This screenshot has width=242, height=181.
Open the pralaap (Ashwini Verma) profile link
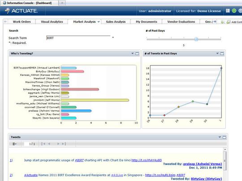tap(203, 164)
